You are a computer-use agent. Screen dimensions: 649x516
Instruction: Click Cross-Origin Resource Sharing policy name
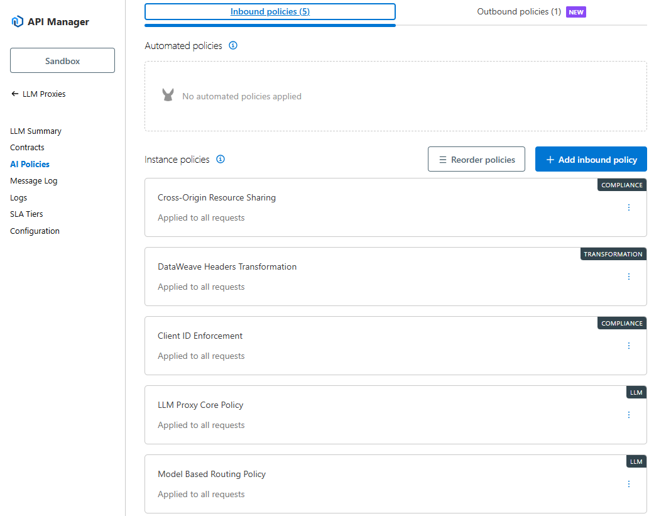coord(217,197)
